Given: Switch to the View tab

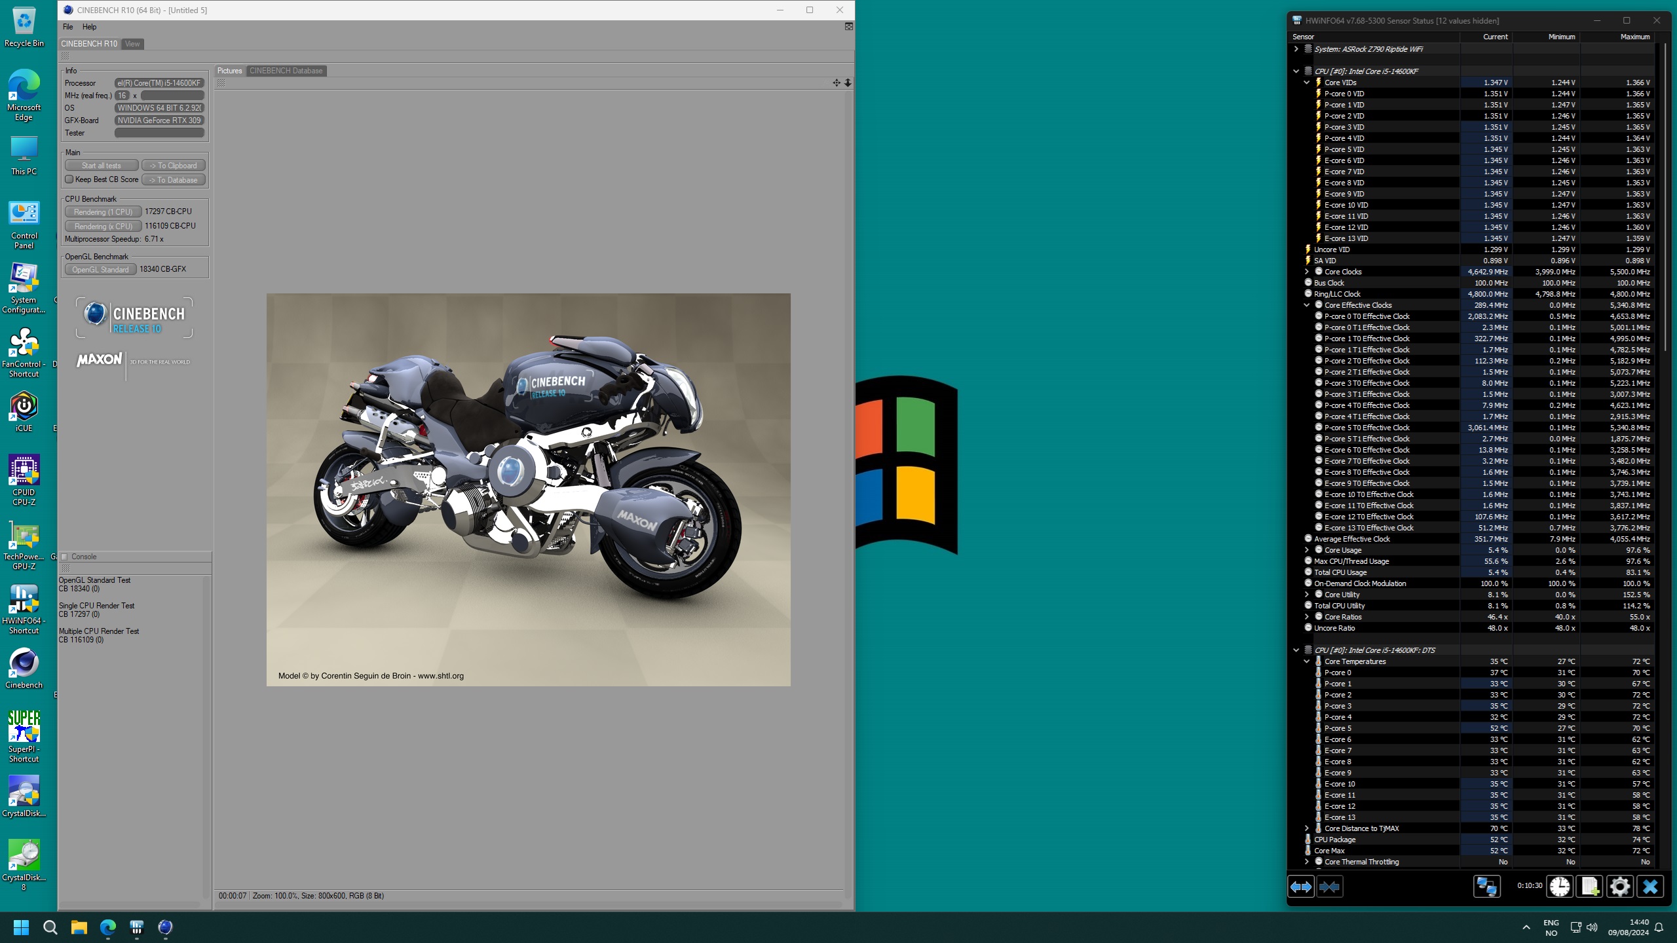Looking at the screenshot, I should pos(132,44).
